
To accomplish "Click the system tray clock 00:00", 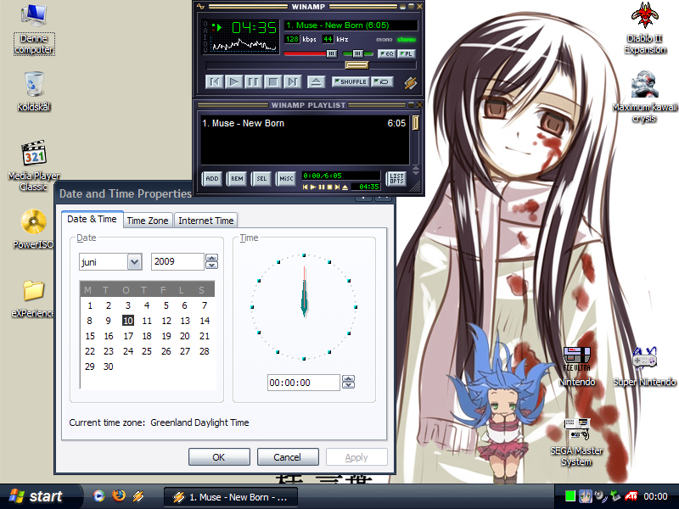I will [x=655, y=496].
